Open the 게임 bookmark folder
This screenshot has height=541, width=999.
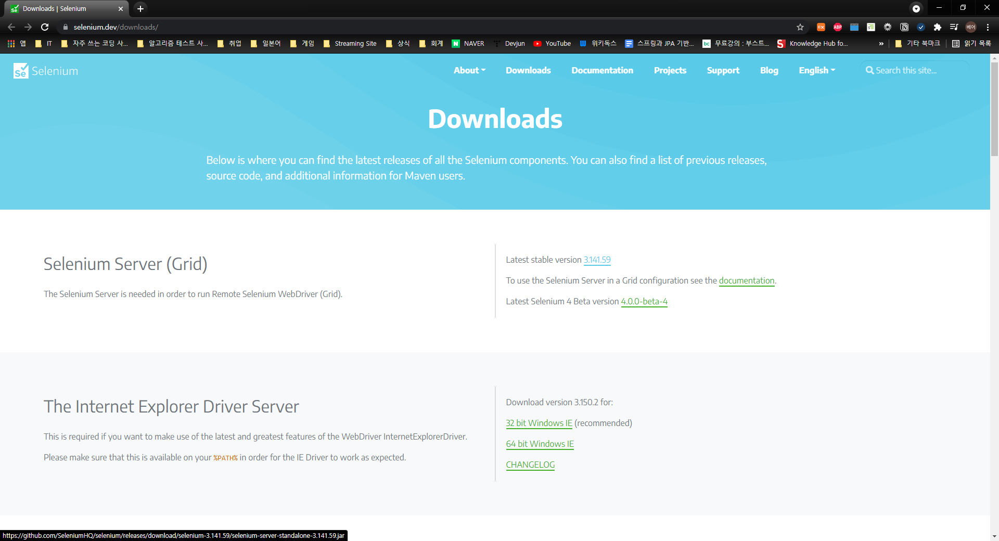pos(302,44)
